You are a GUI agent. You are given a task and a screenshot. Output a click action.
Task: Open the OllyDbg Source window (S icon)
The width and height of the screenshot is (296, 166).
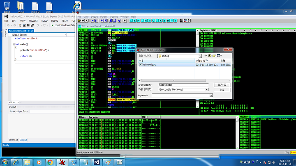pos(176,20)
